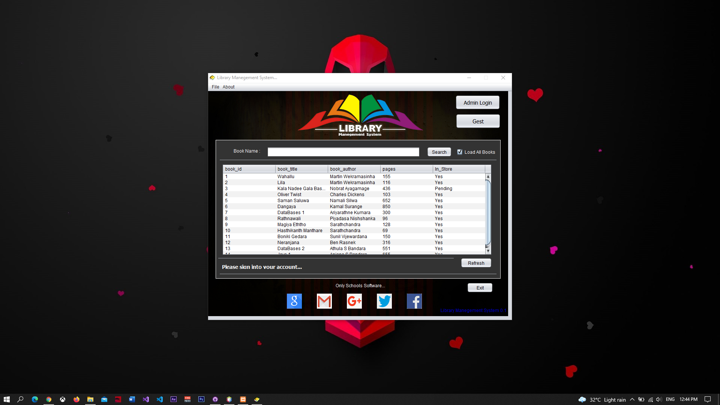Launch After Effects from the taskbar
Screen dimensions: 720x405
(174, 399)
